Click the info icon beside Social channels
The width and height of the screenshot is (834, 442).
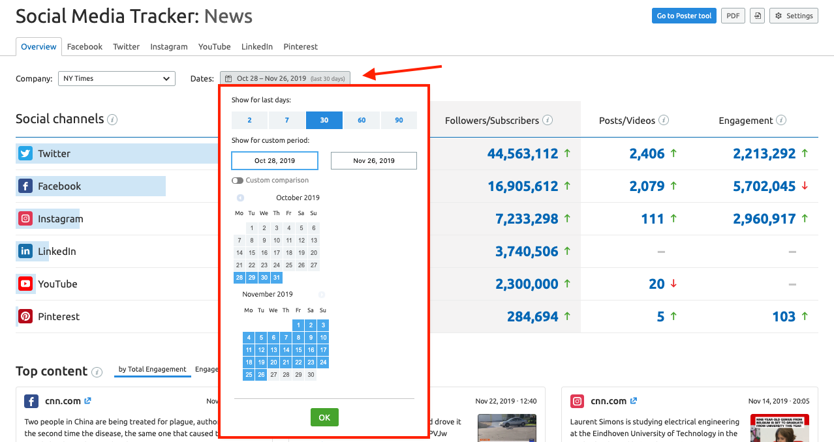pyautogui.click(x=112, y=120)
